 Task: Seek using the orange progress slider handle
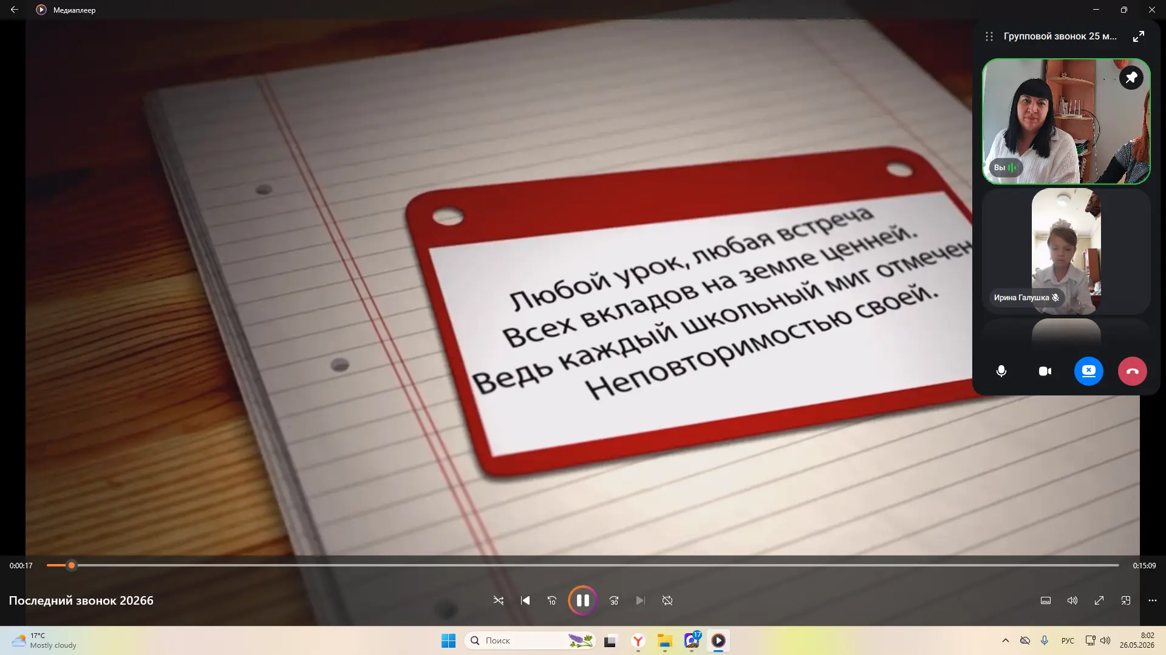[x=72, y=565]
